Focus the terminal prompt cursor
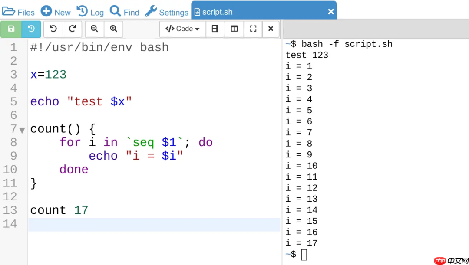This screenshot has width=469, height=265. [x=304, y=255]
